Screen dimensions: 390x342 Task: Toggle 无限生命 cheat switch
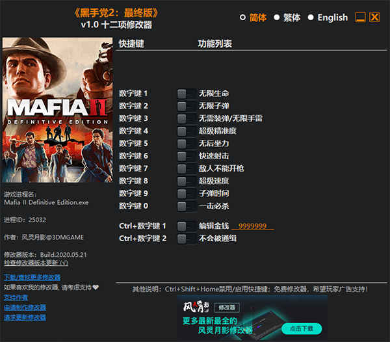coord(187,94)
